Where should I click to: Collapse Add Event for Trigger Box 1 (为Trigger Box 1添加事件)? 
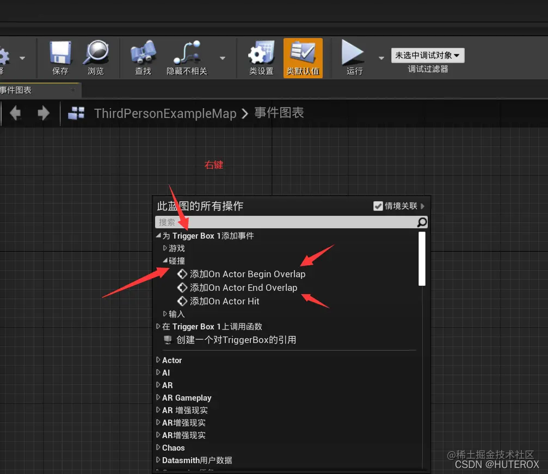[x=158, y=235]
